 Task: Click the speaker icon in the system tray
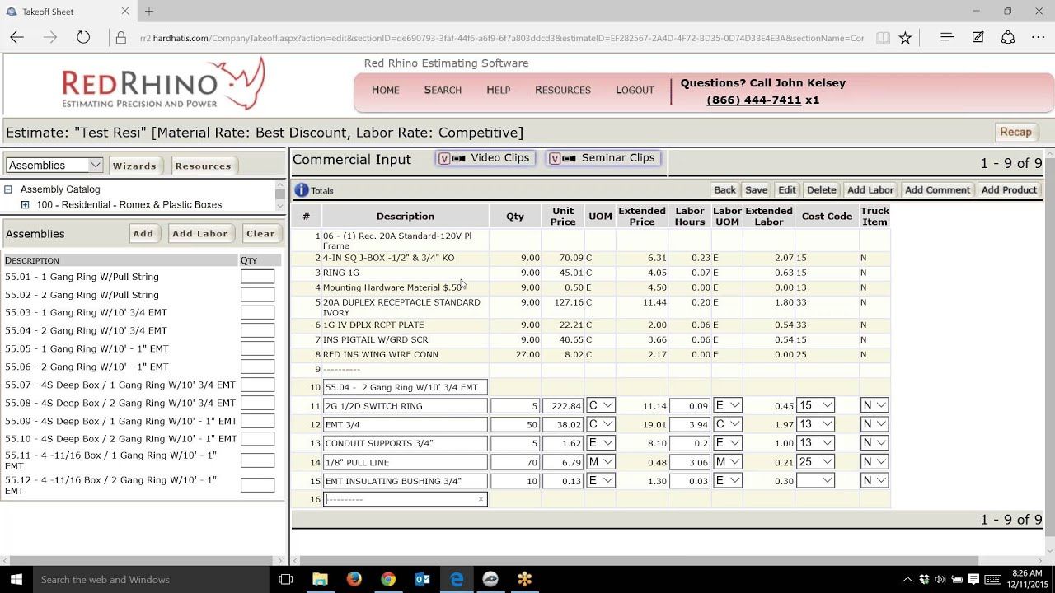tap(939, 579)
